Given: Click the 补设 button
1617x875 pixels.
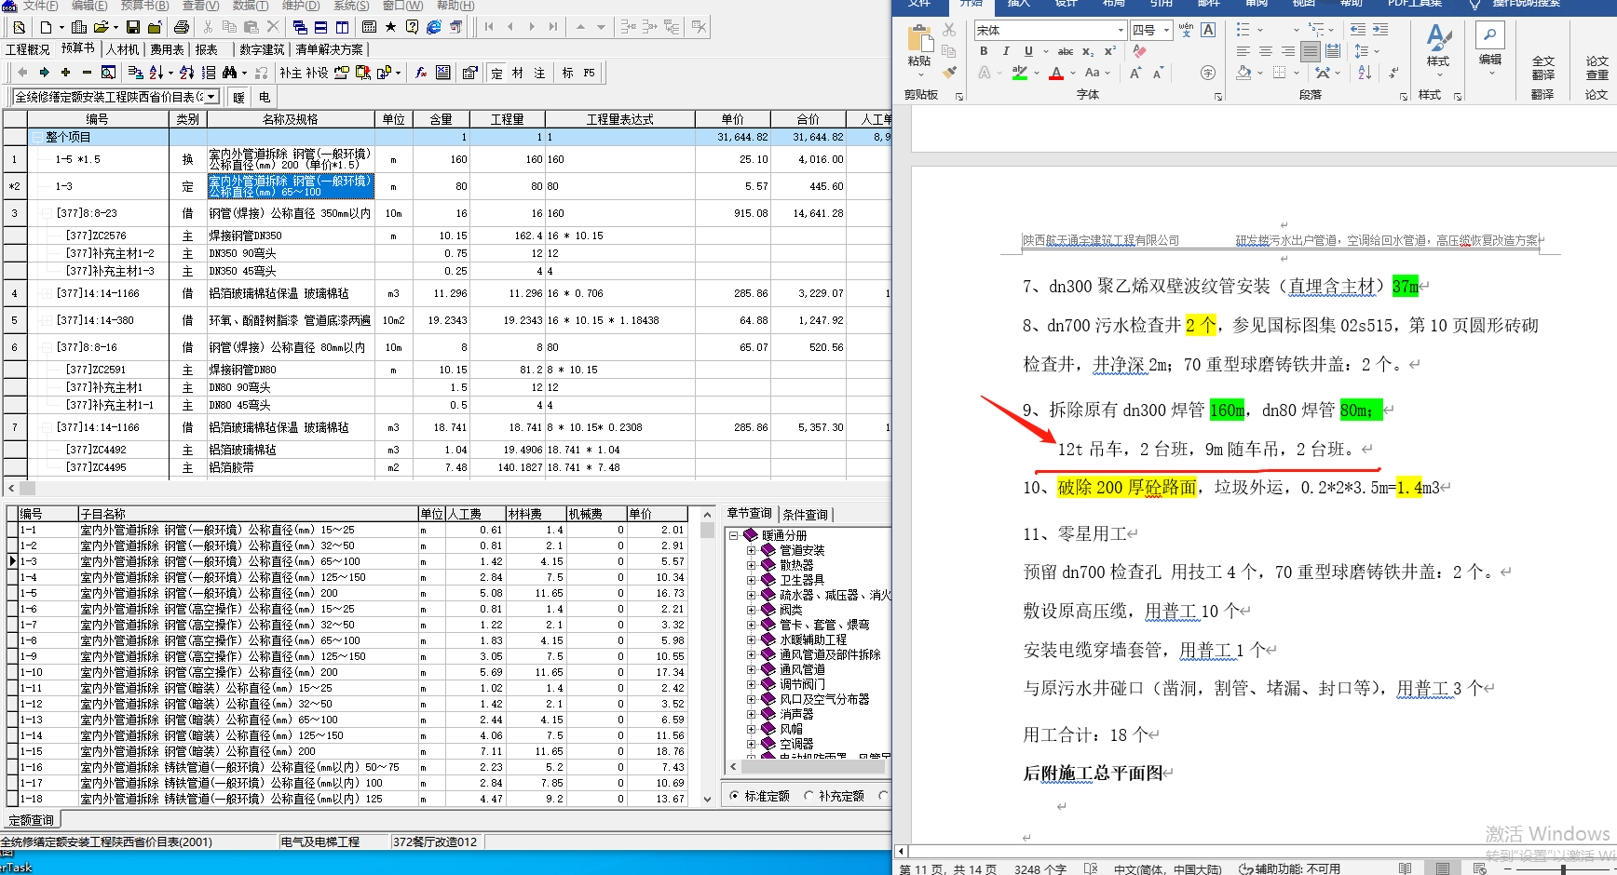Looking at the screenshot, I should 318,73.
